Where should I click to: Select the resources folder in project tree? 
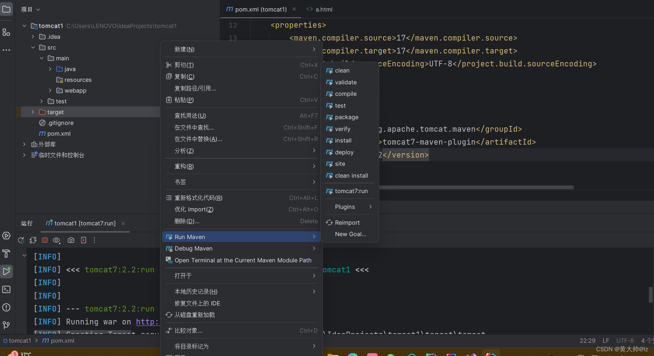pyautogui.click(x=74, y=80)
